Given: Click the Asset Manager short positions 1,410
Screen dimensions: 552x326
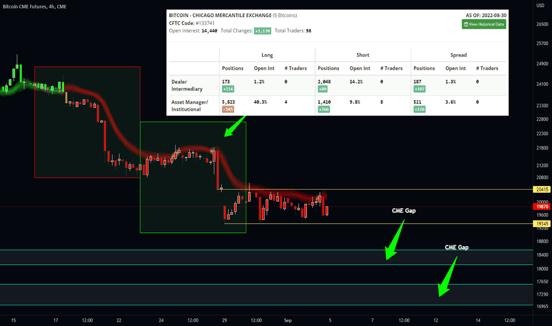Looking at the screenshot, I should click(x=324, y=102).
